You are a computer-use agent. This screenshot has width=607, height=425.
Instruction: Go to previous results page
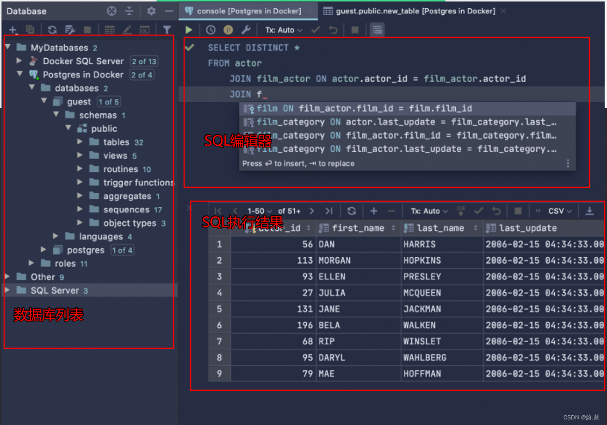point(235,211)
